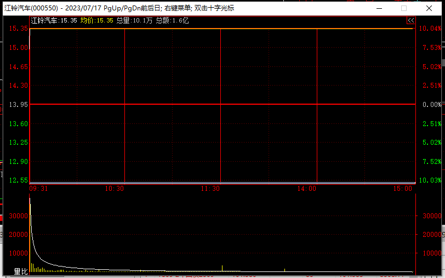The height and width of the screenshot is (278, 445).
Task: Click the 11:30 time axis label
Action: [x=210, y=189]
